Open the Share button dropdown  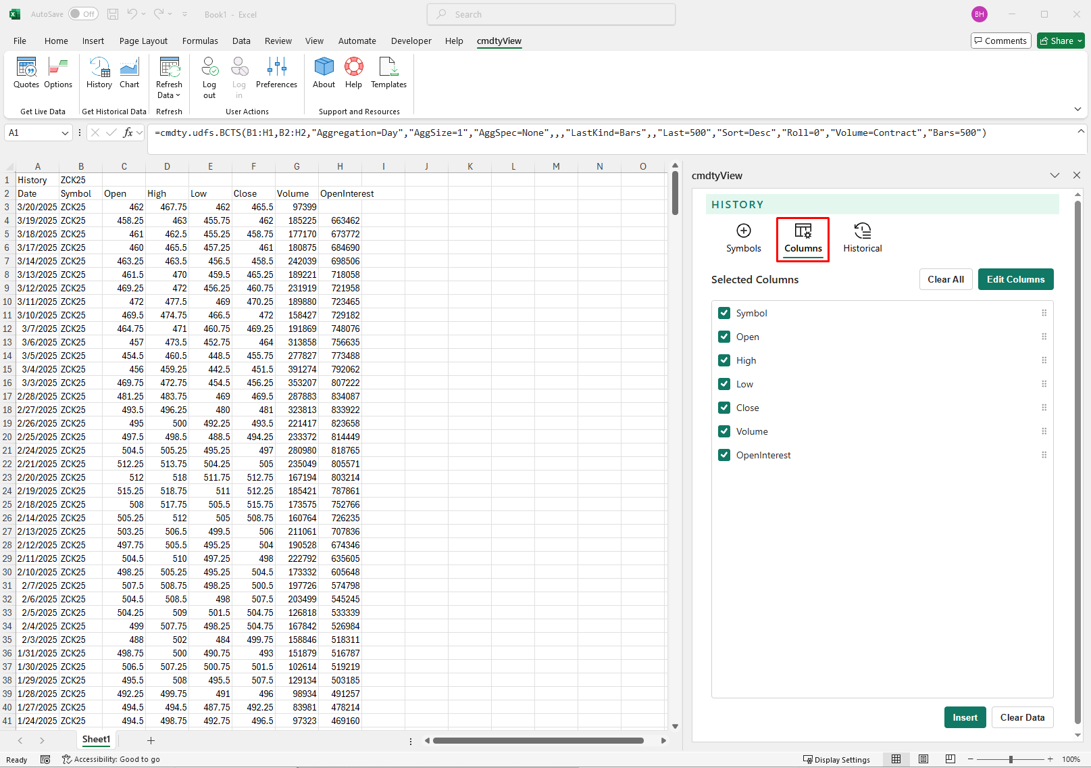point(1061,41)
